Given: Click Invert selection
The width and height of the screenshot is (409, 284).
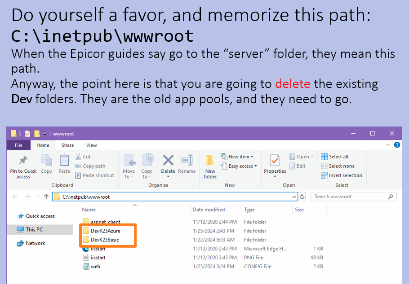Looking at the screenshot, I should coord(342,175).
